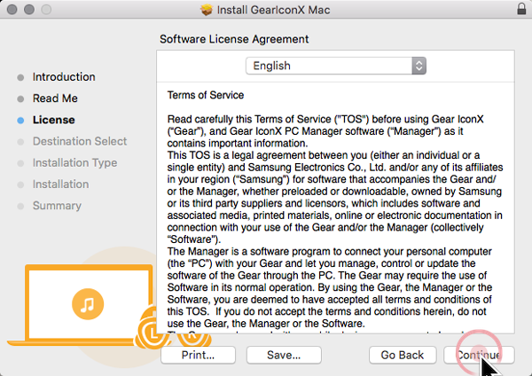Click the music note icon on laptop illustration
This screenshot has width=532, height=376.
click(88, 304)
